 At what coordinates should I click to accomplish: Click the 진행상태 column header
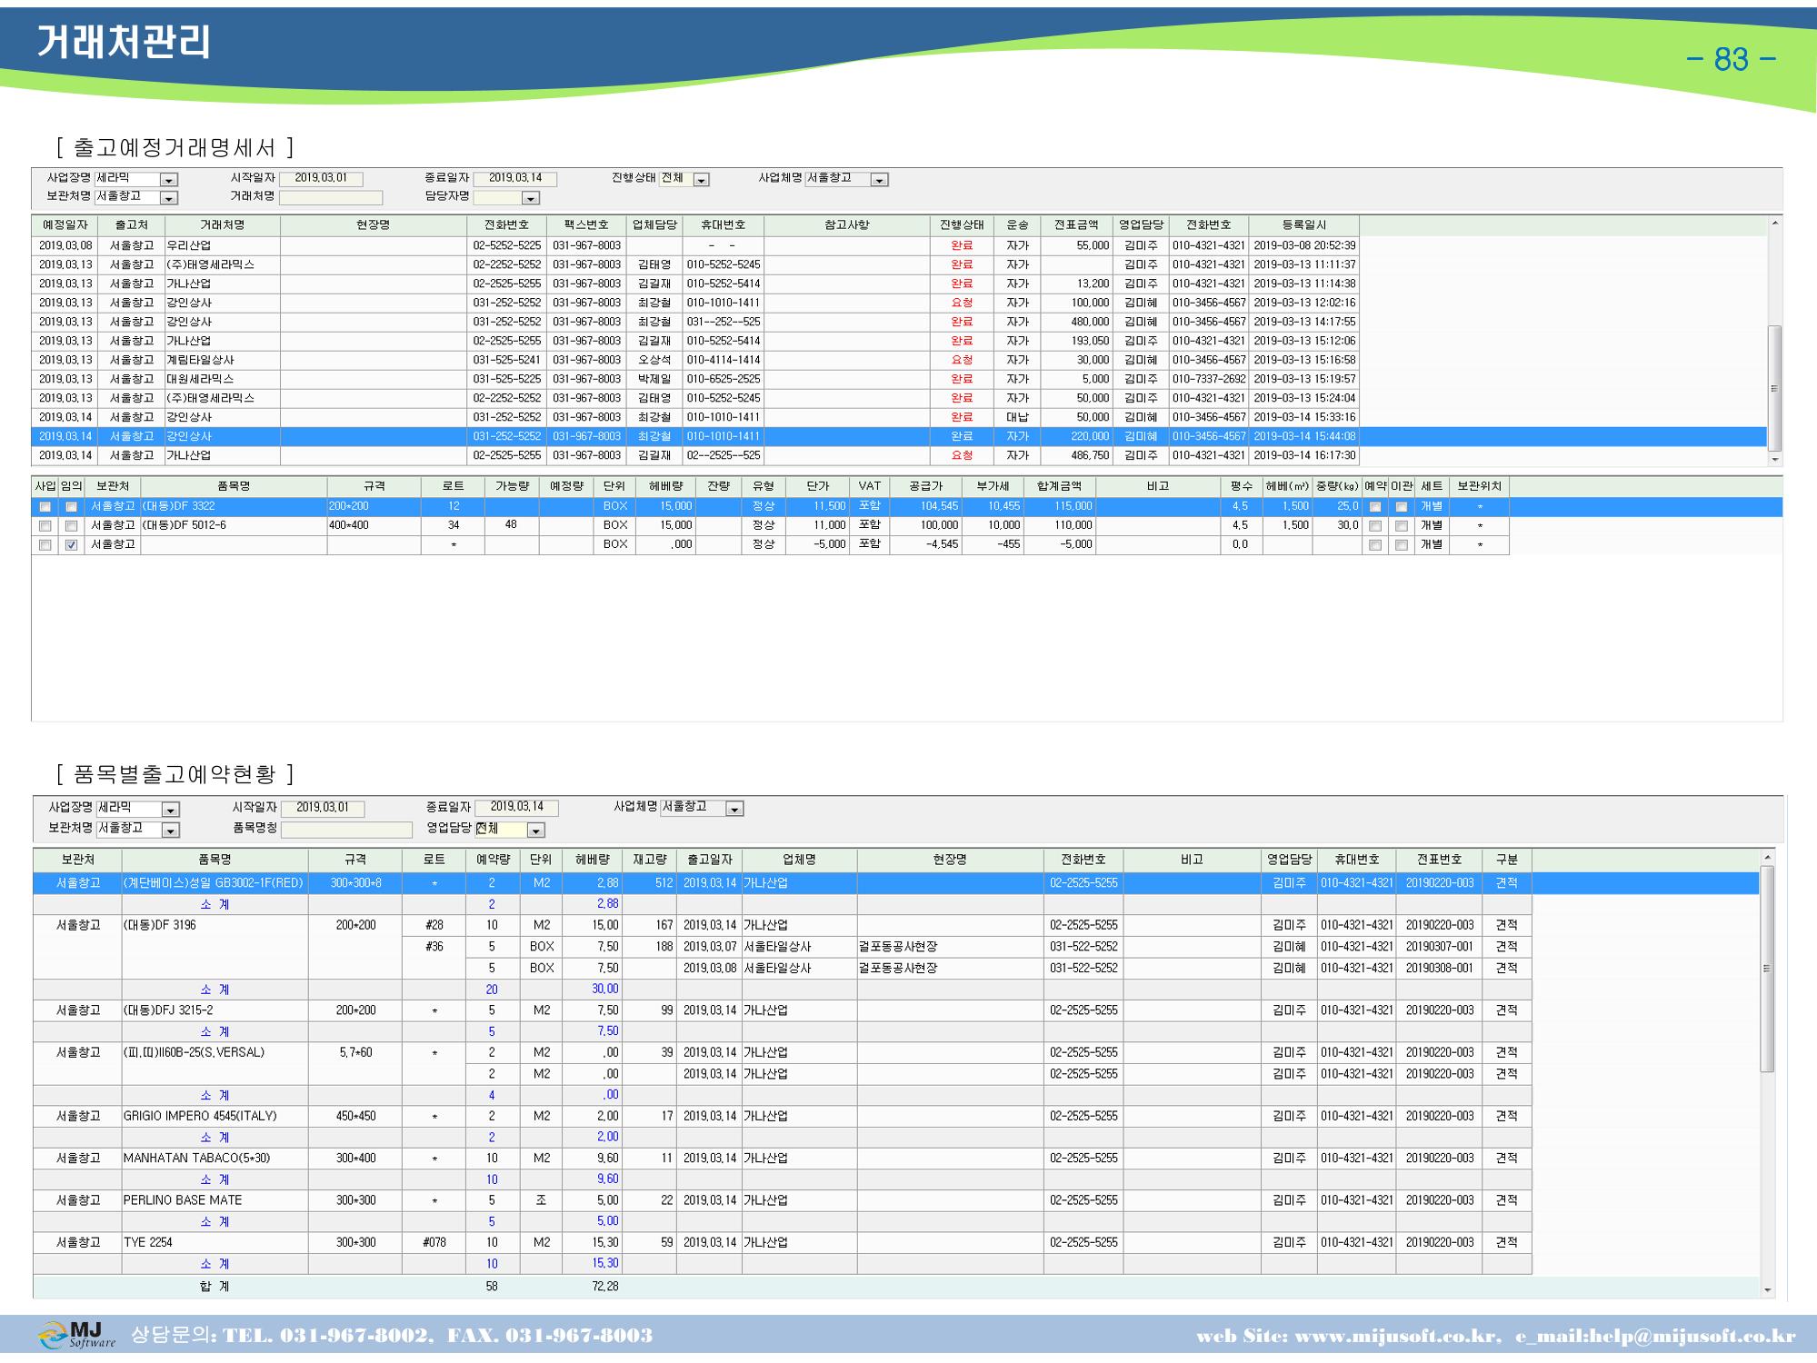pyautogui.click(x=962, y=224)
